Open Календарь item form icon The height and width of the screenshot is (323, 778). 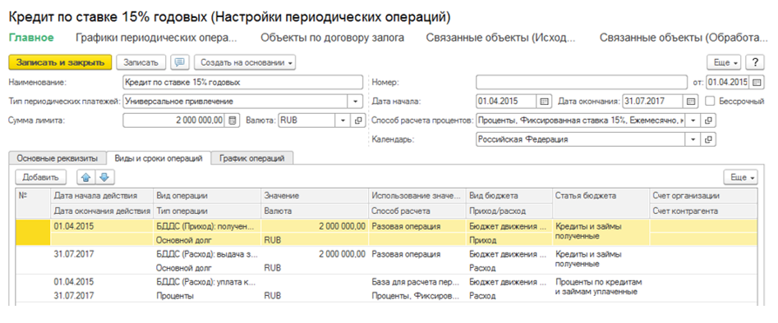(709, 139)
